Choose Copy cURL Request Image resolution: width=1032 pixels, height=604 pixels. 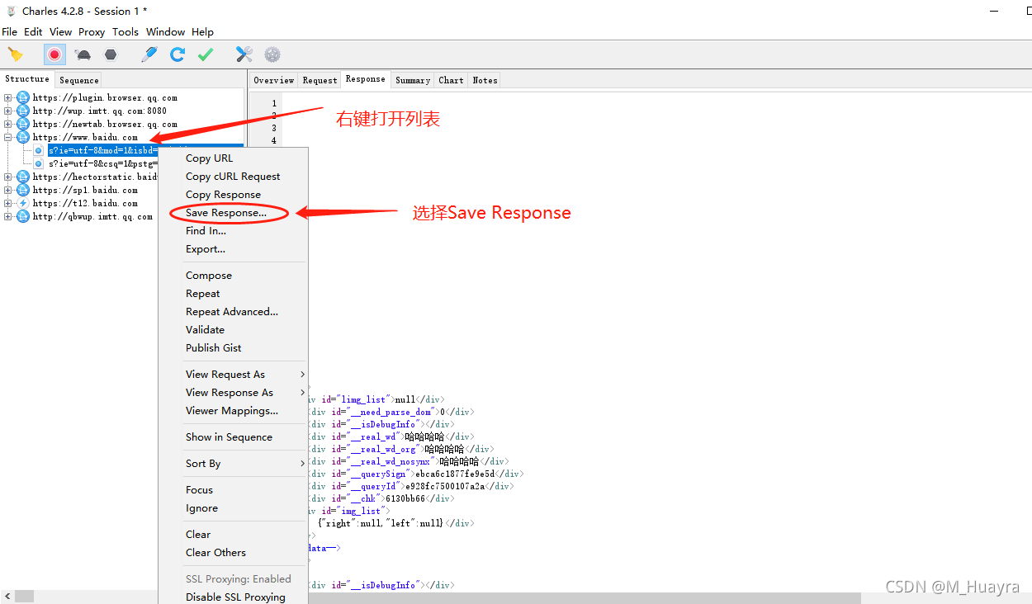tap(233, 177)
